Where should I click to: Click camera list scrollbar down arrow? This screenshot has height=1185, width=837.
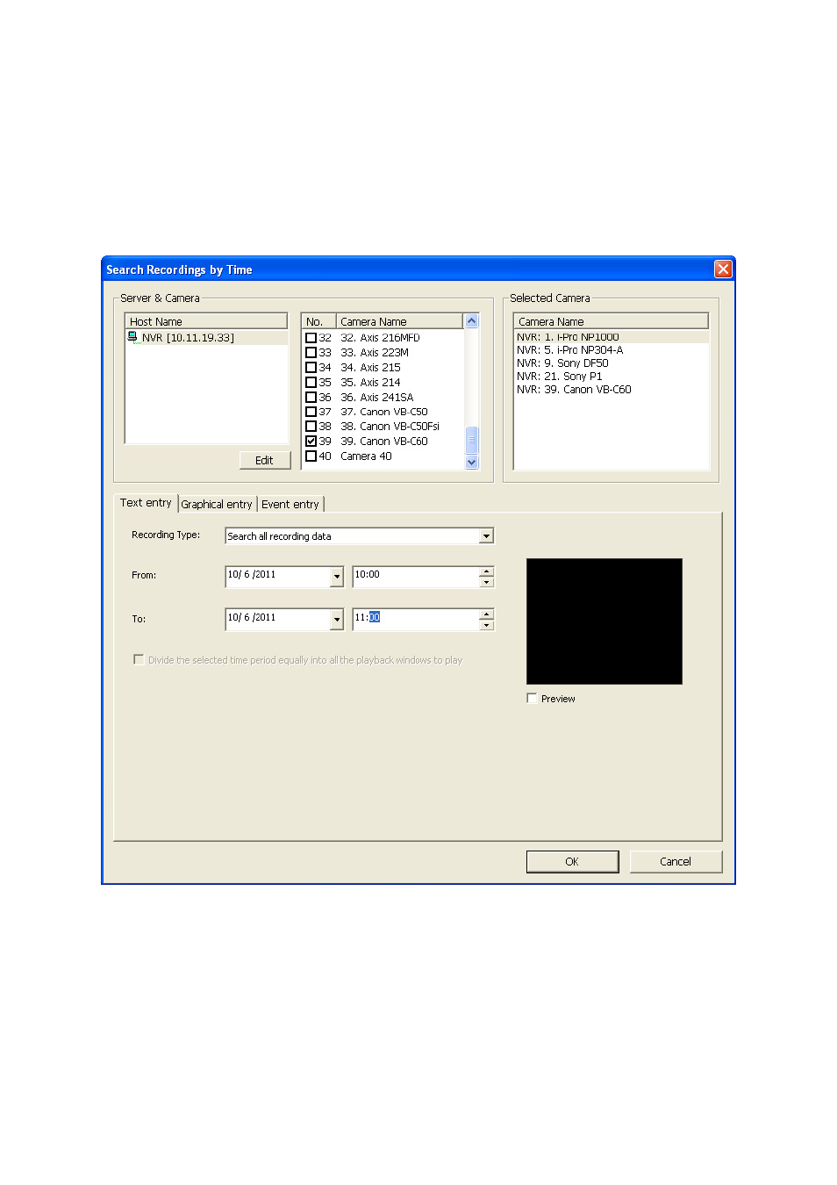472,463
